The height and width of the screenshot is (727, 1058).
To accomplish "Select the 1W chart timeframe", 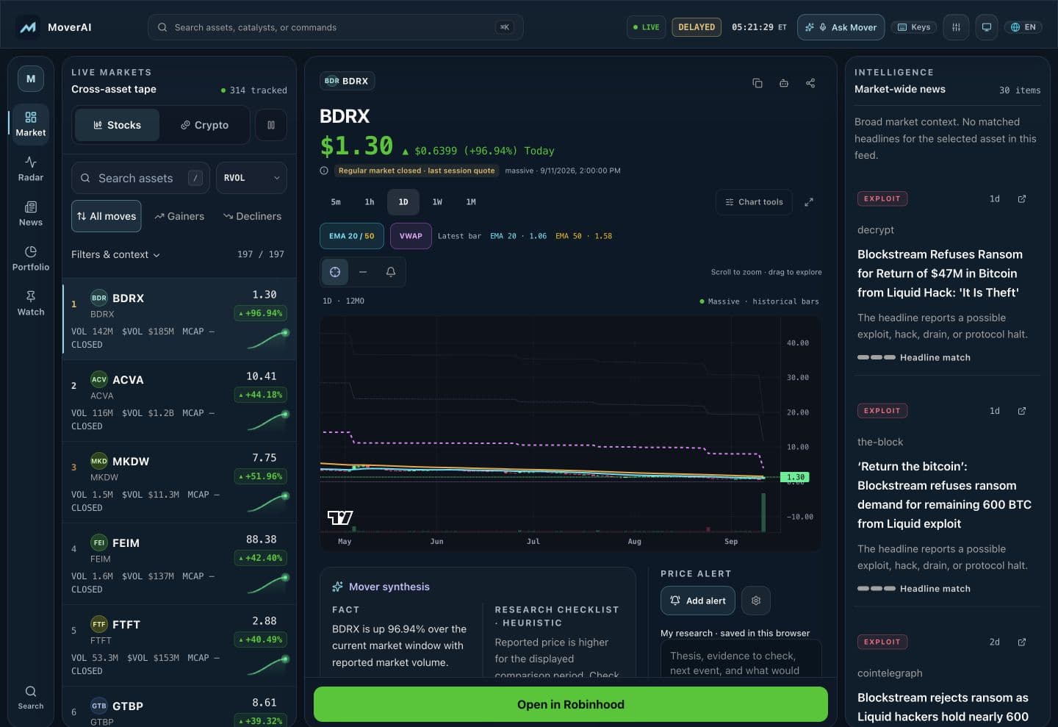I will tap(437, 202).
